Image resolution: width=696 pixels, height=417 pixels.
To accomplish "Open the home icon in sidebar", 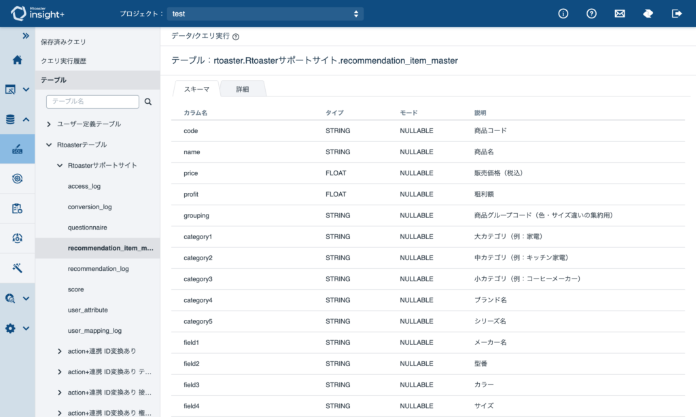I will [x=17, y=60].
